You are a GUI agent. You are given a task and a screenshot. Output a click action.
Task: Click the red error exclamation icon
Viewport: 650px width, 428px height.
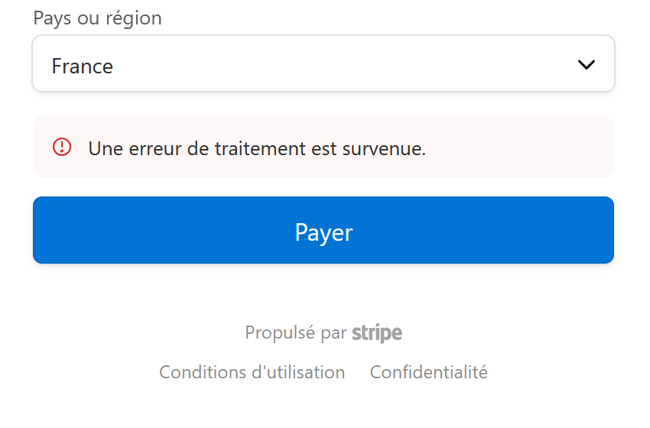[x=62, y=147]
